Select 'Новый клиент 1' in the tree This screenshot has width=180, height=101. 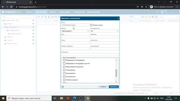tap(12, 43)
